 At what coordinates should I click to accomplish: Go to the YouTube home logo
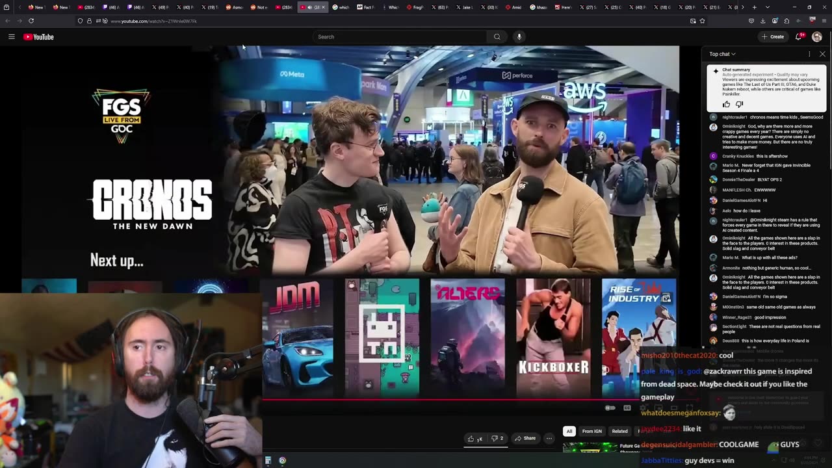tap(38, 37)
